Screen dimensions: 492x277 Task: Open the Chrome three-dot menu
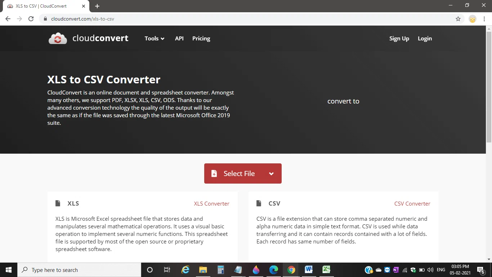pos(485,19)
